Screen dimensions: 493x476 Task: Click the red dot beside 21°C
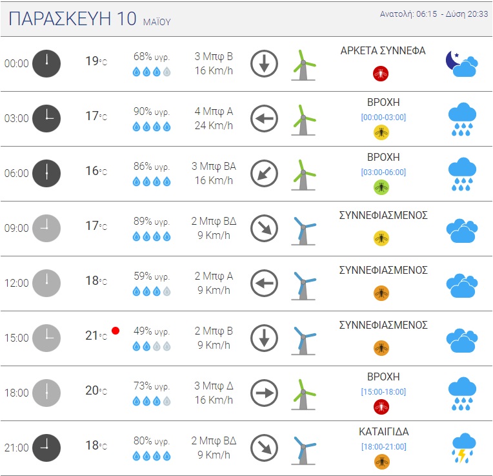point(116,331)
